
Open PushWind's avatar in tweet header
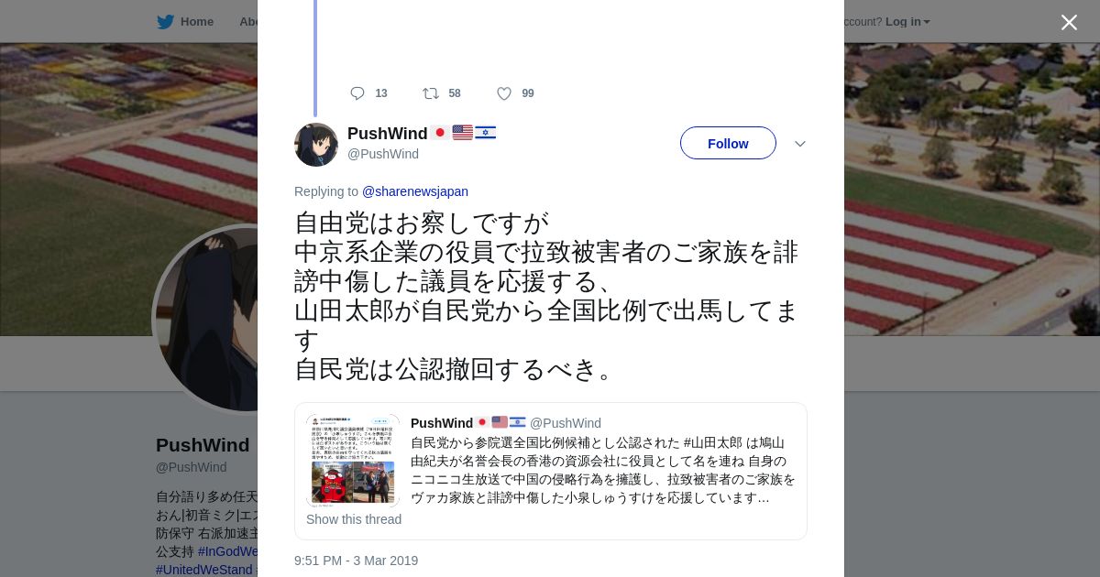[x=316, y=145]
